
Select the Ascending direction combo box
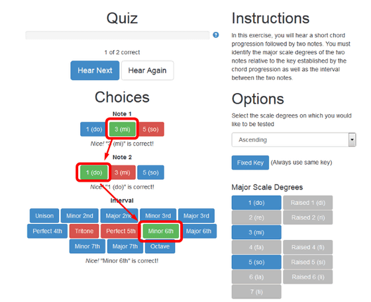[293, 139]
